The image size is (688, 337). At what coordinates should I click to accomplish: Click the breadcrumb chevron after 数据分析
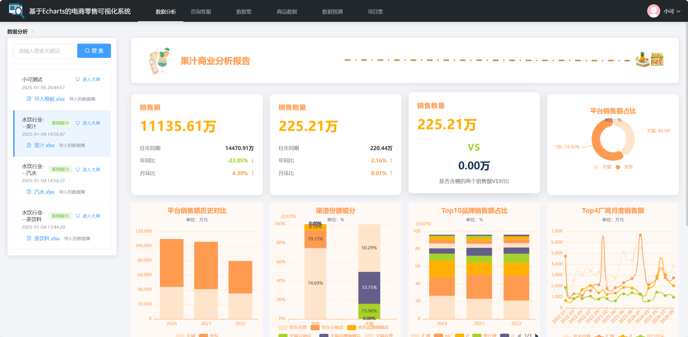tap(33, 32)
